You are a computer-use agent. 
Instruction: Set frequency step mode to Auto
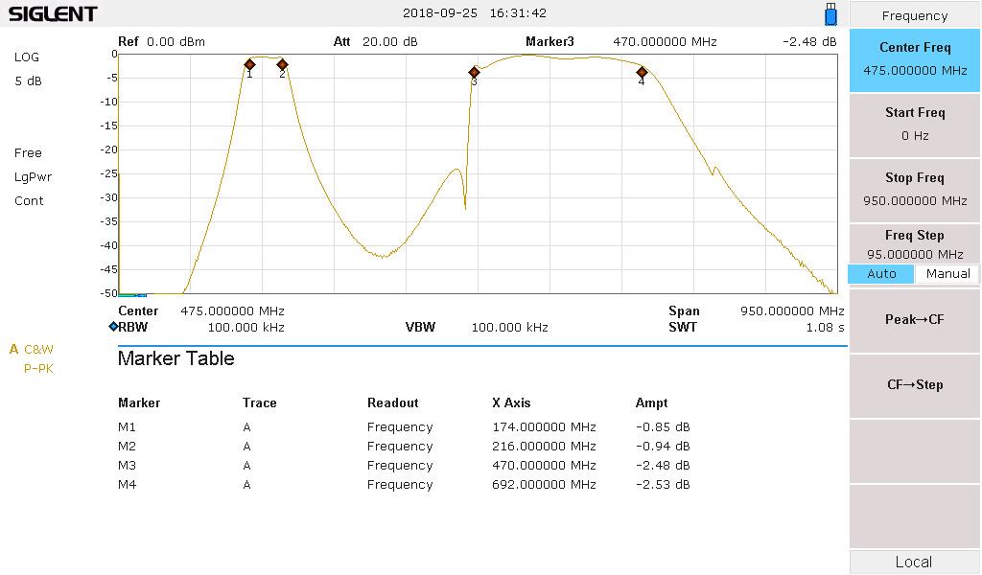coord(881,274)
